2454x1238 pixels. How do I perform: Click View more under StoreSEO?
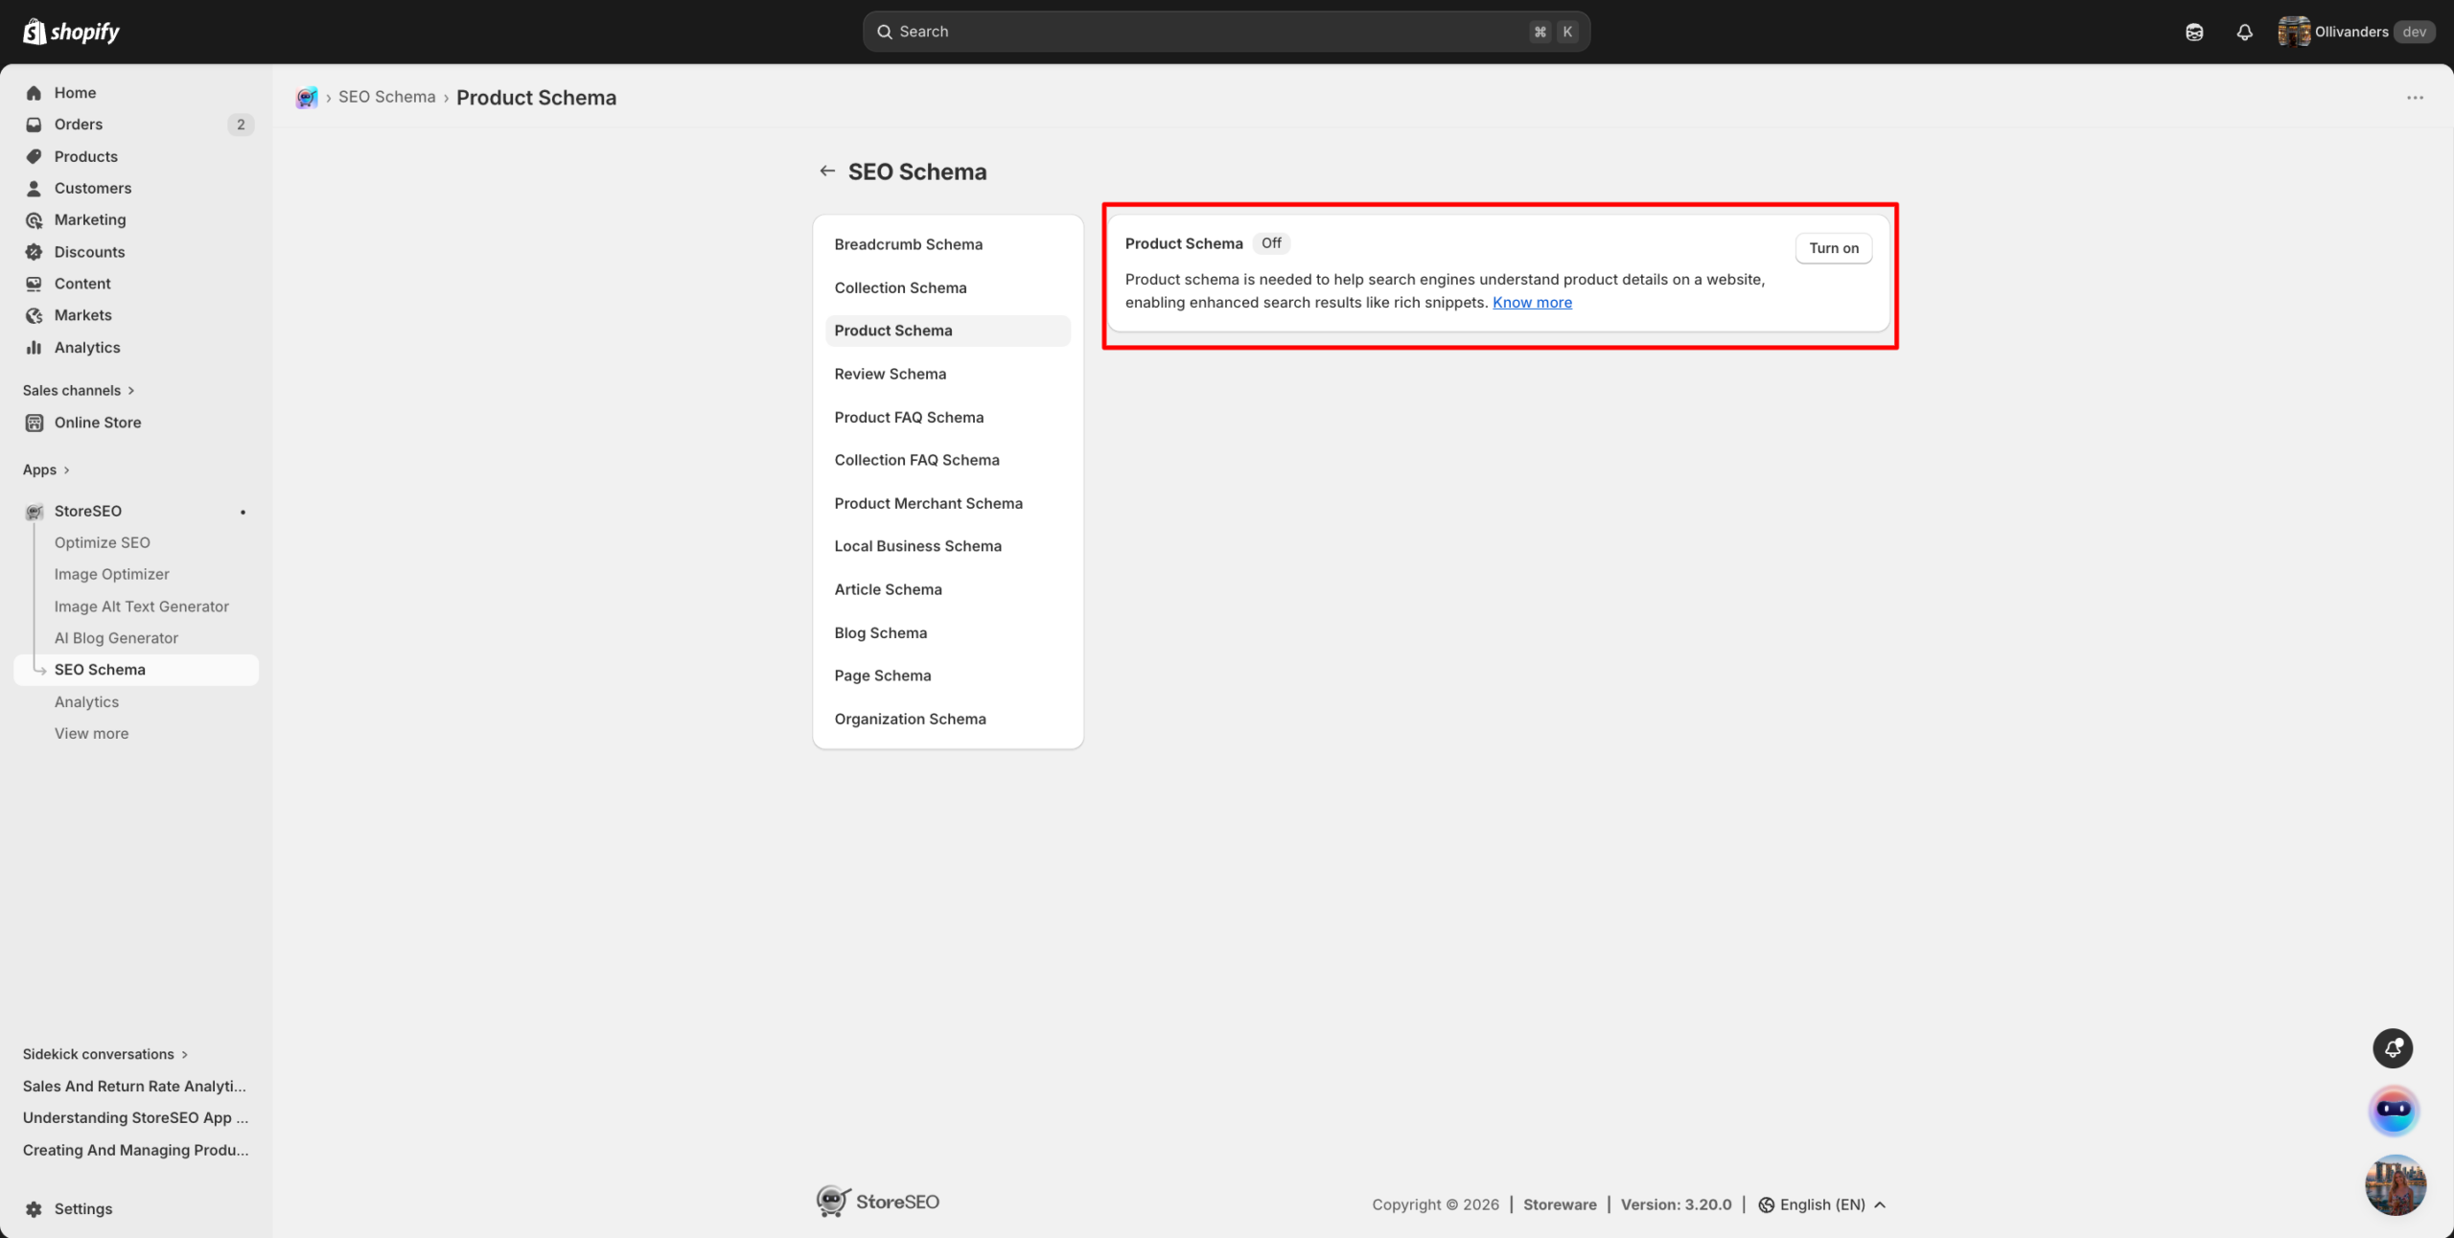point(91,733)
